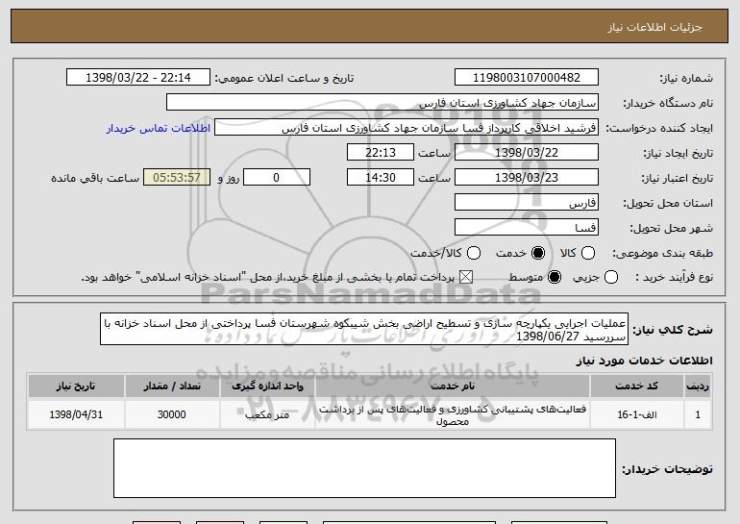This screenshot has width=740, height=524.
Task: Choose the جزیی purchase process option
Action: (610, 277)
